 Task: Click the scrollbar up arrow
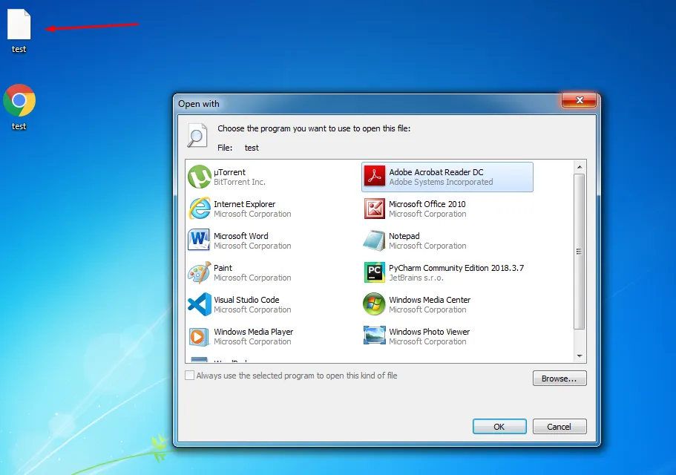point(580,167)
